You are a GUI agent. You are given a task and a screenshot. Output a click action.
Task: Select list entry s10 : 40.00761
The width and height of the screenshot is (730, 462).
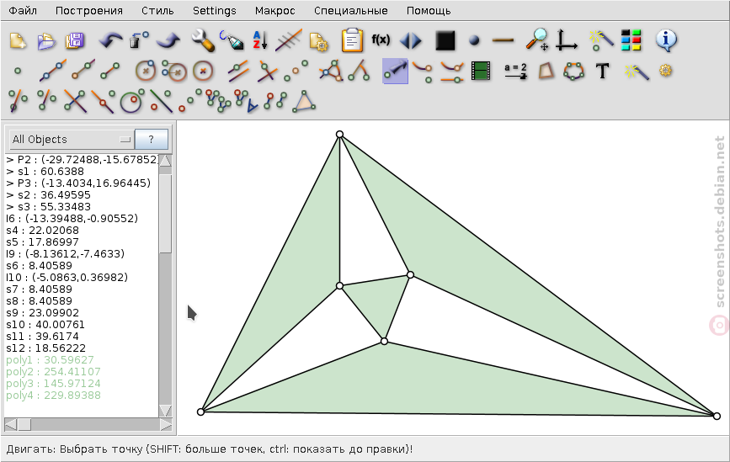click(45, 324)
